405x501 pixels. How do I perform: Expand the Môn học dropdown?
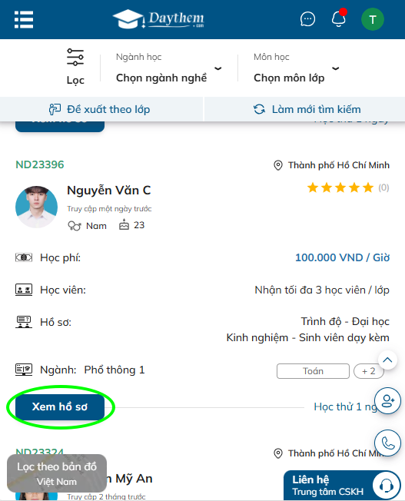297,68
